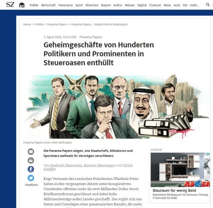Expand the mehr... menu
The image size is (213, 208).
pos(195,5)
